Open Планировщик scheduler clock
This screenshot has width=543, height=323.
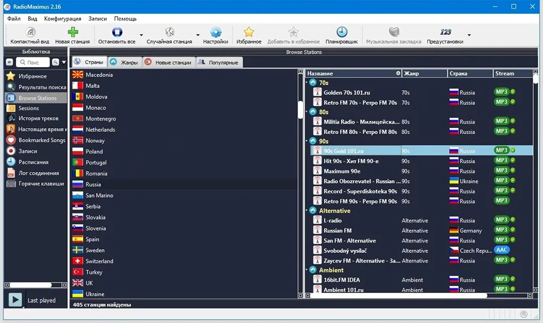342,36
